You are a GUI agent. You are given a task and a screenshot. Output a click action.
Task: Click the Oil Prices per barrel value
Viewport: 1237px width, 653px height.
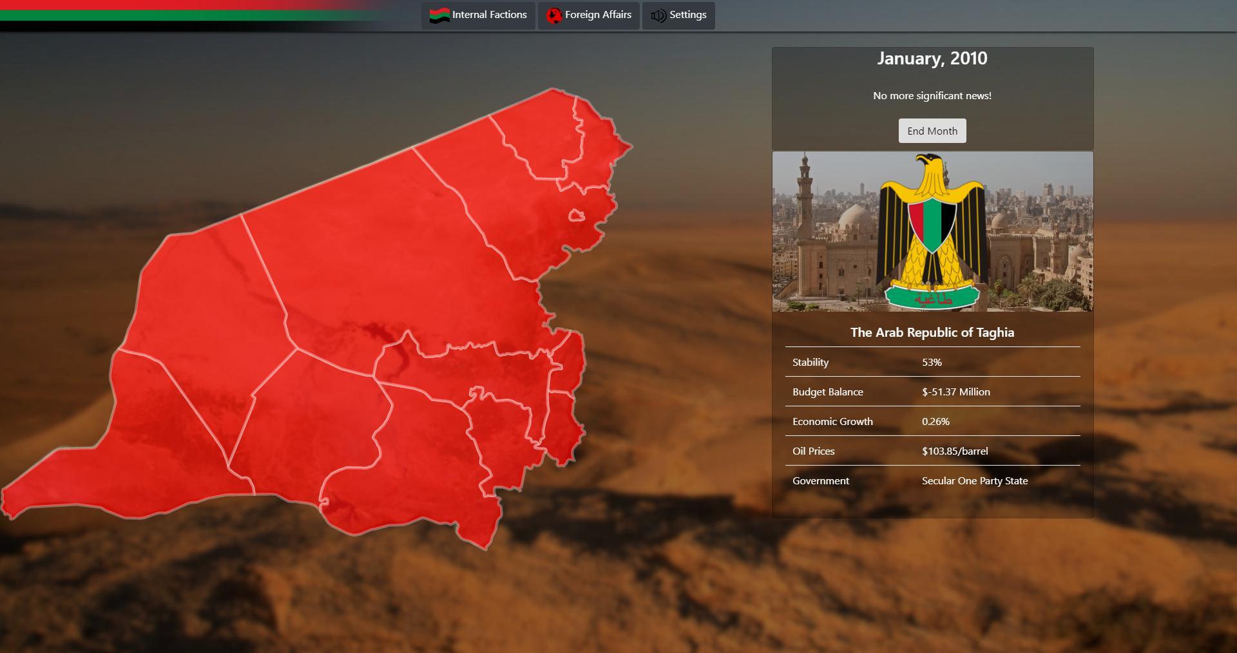954,451
